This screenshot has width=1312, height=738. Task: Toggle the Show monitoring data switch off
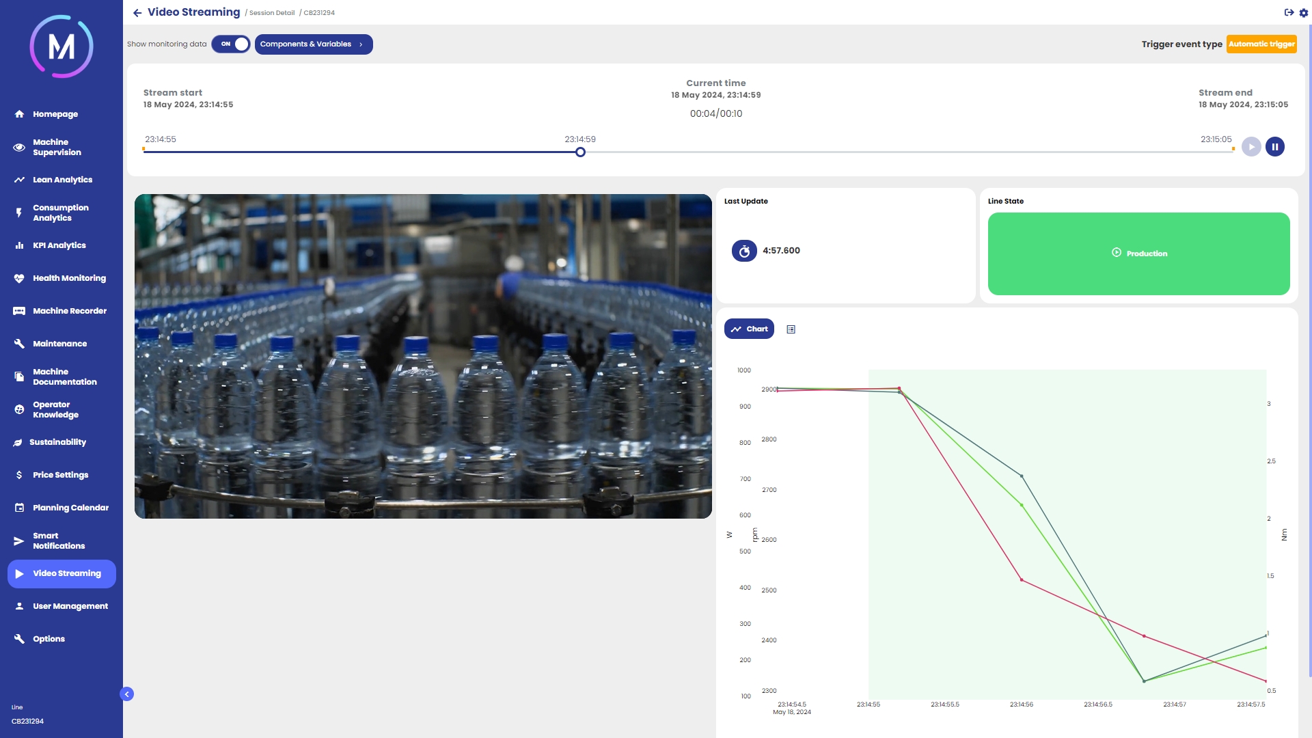tap(231, 44)
